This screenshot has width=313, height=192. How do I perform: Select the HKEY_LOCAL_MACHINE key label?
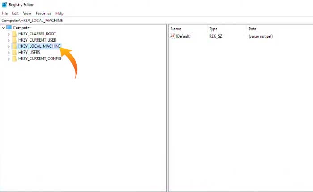(39, 46)
